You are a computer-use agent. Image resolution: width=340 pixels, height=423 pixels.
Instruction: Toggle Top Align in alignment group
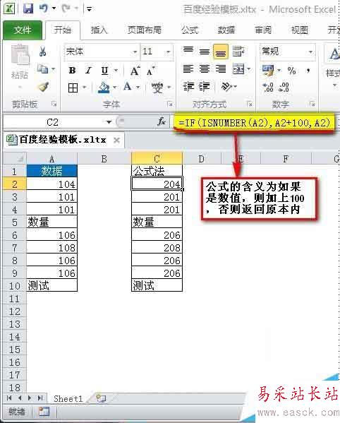[188, 51]
